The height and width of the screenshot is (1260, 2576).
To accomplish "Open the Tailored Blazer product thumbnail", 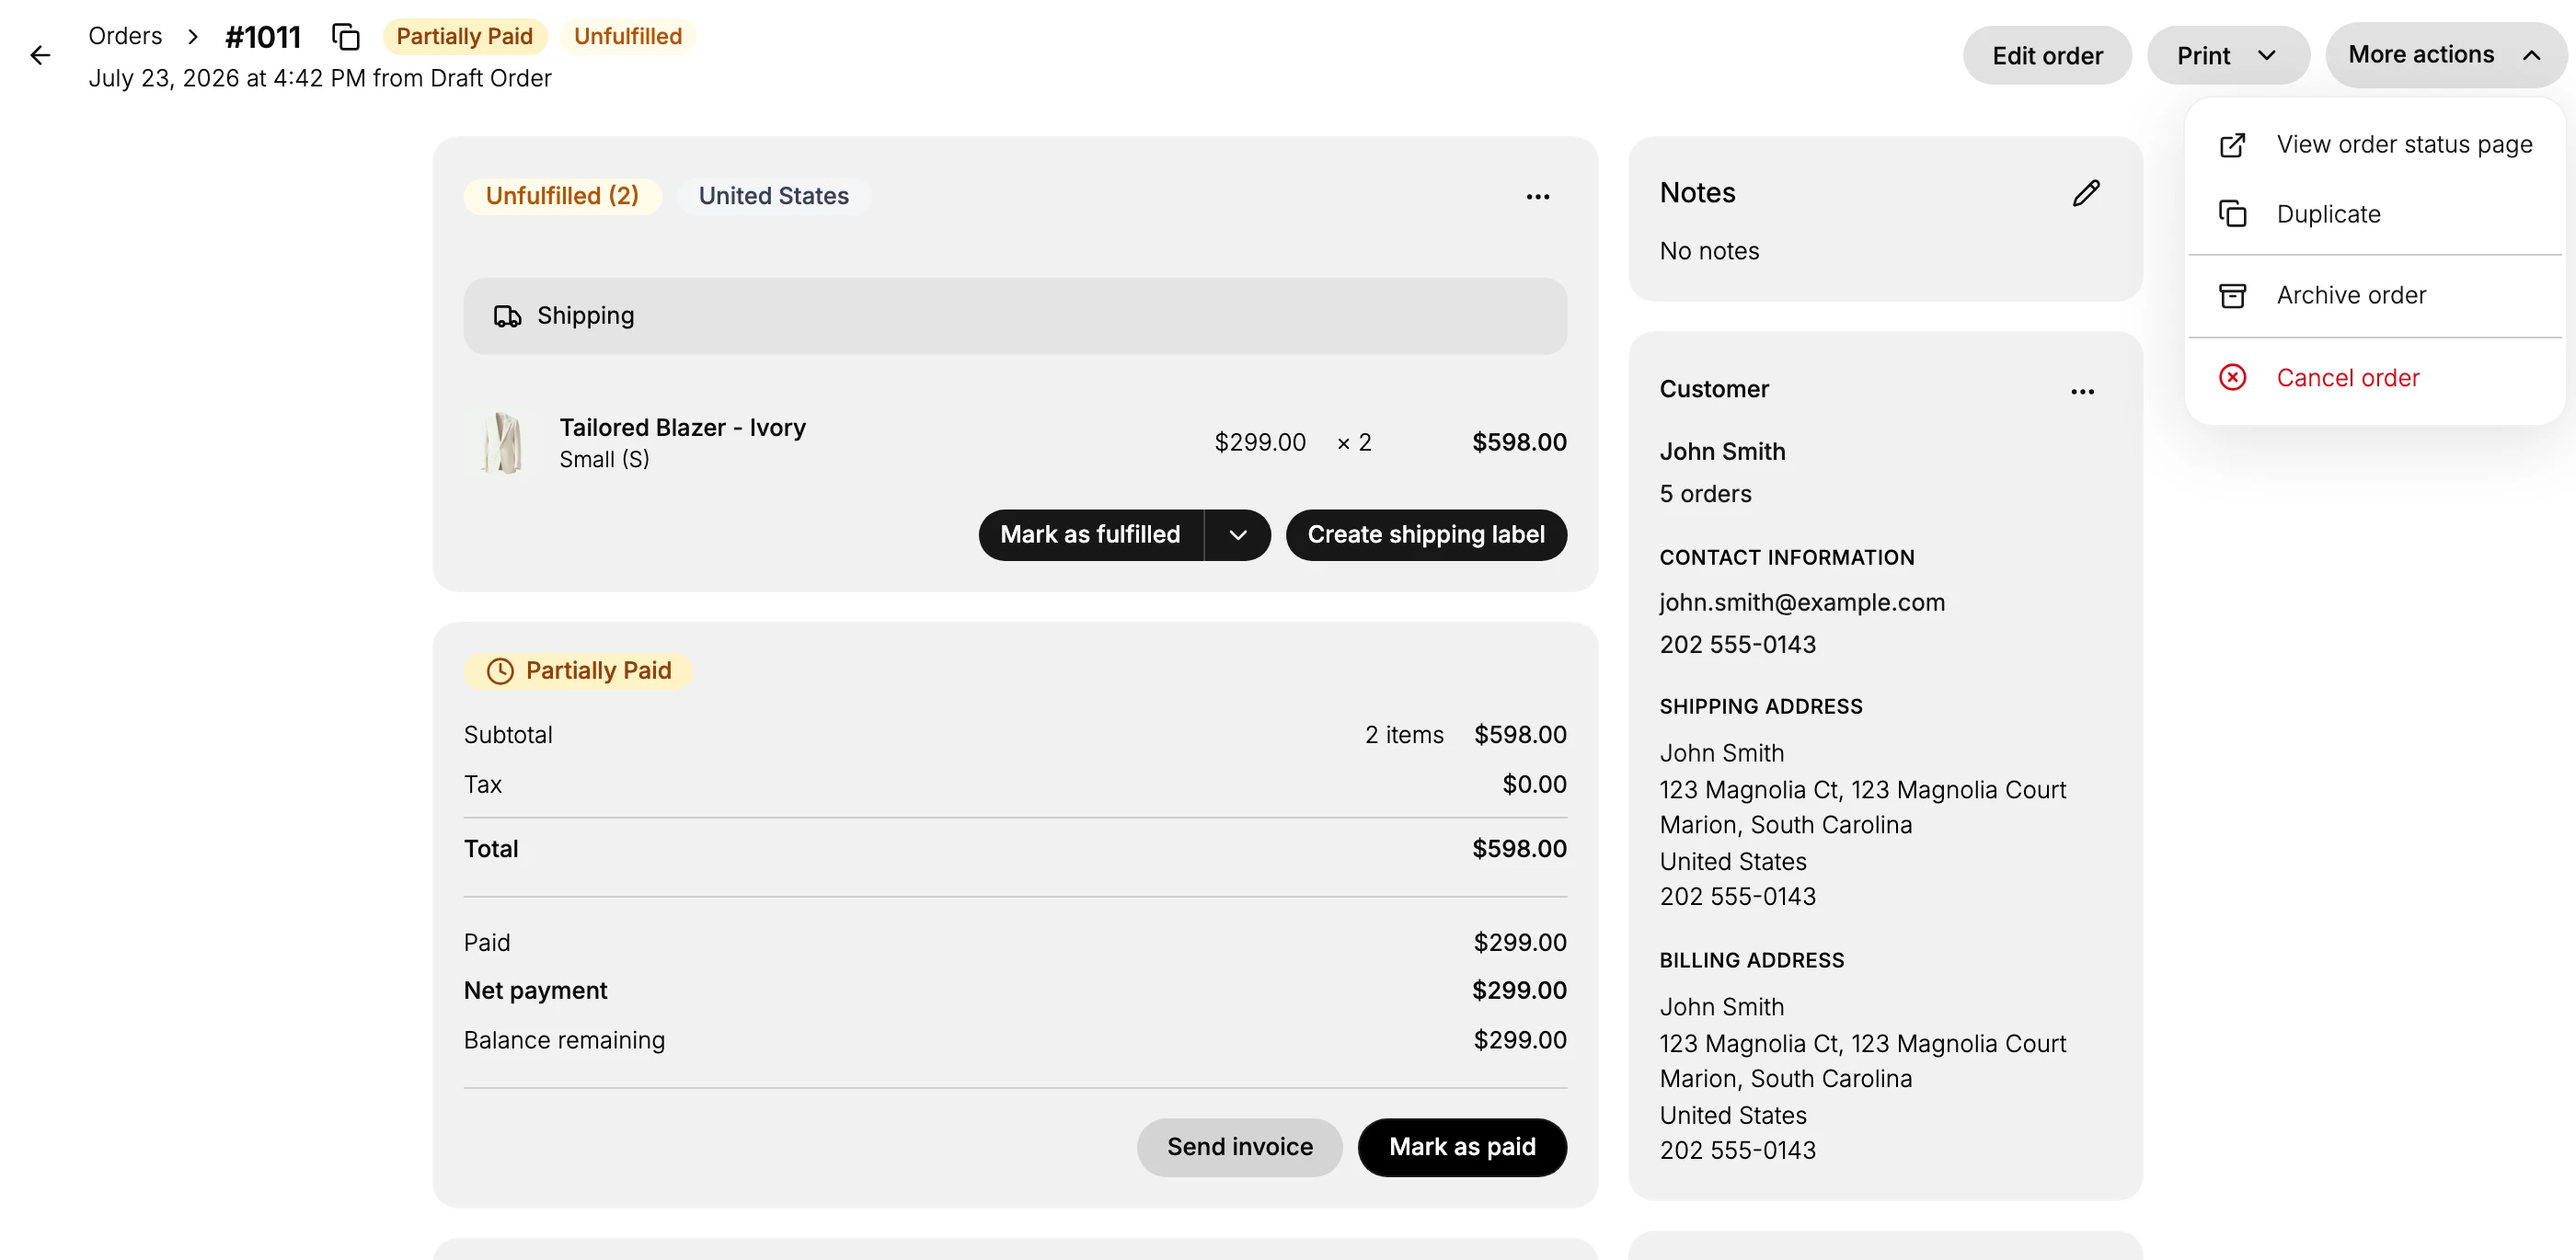I will (502, 442).
